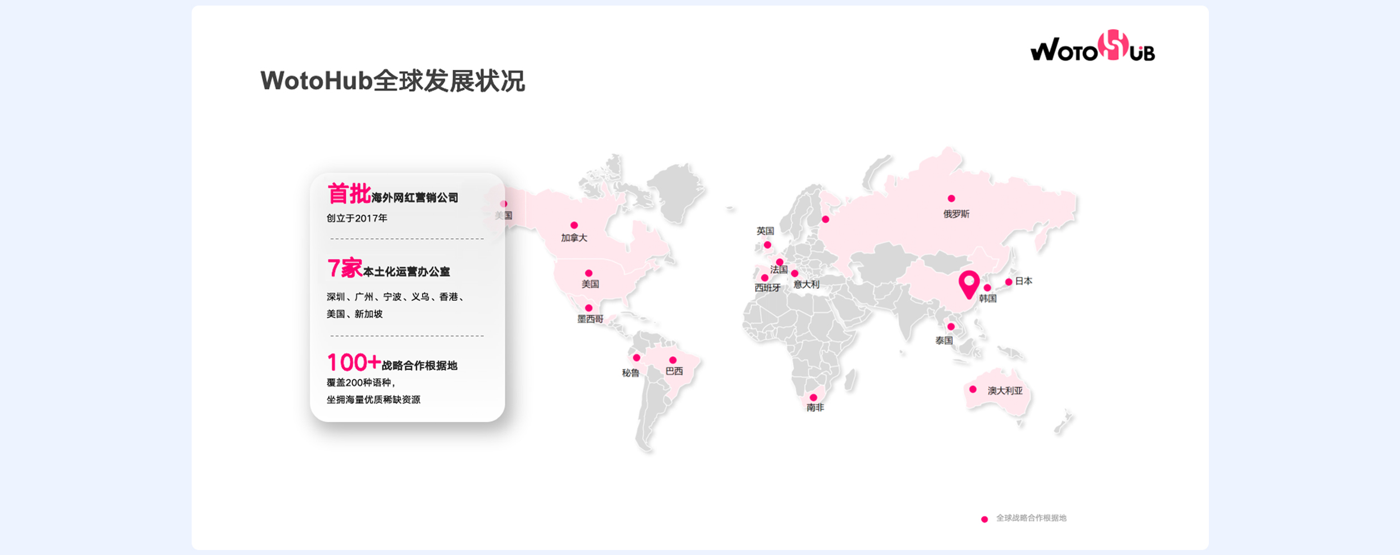The height and width of the screenshot is (555, 1400).
Task: Click the legend dot beside 全球战略合作根据地
Action: point(984,519)
